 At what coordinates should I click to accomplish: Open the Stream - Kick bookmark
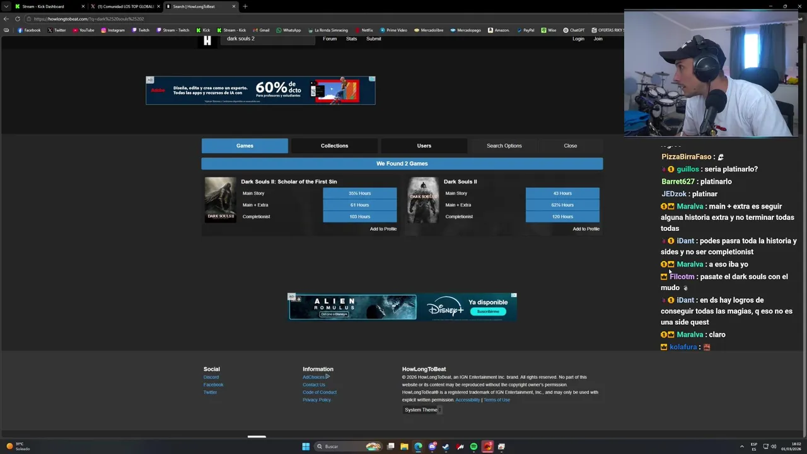(231, 30)
